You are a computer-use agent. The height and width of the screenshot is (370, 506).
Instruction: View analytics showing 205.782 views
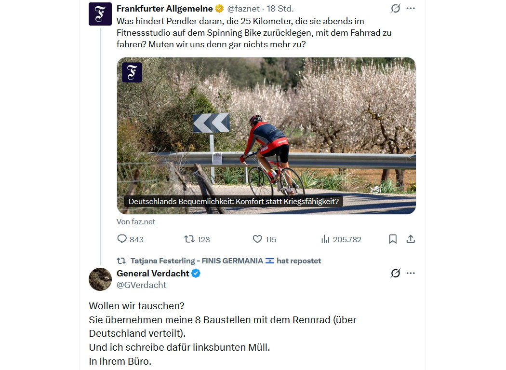[325, 239]
